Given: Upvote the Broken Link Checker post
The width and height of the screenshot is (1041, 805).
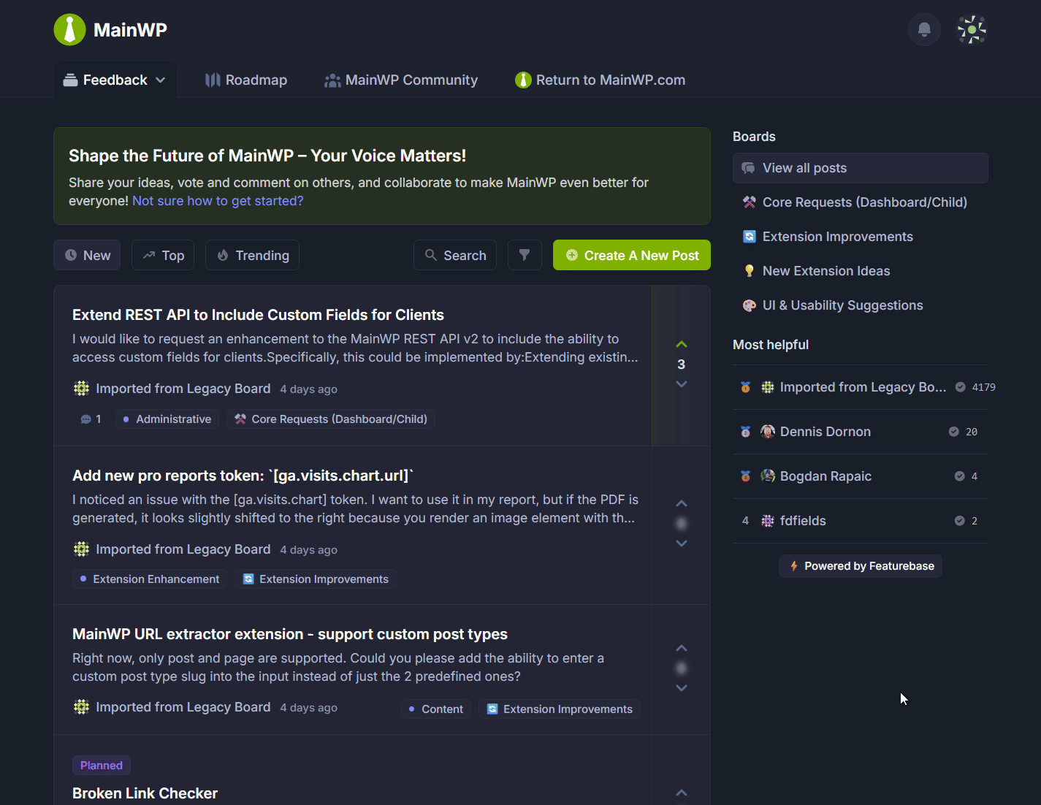Looking at the screenshot, I should click(x=682, y=793).
